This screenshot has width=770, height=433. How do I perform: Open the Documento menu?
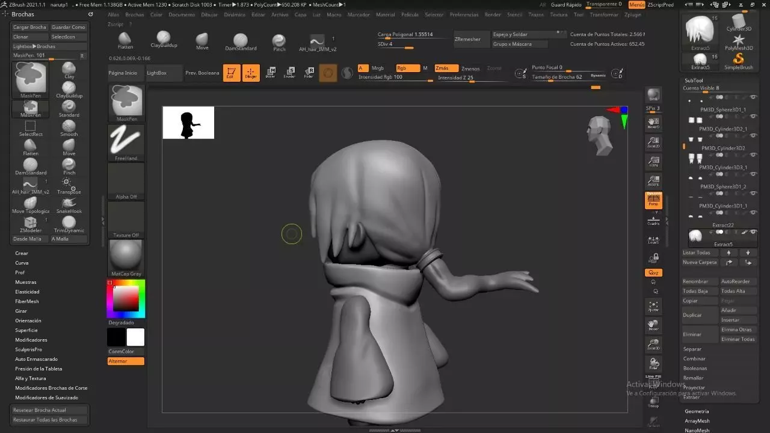pos(182,14)
